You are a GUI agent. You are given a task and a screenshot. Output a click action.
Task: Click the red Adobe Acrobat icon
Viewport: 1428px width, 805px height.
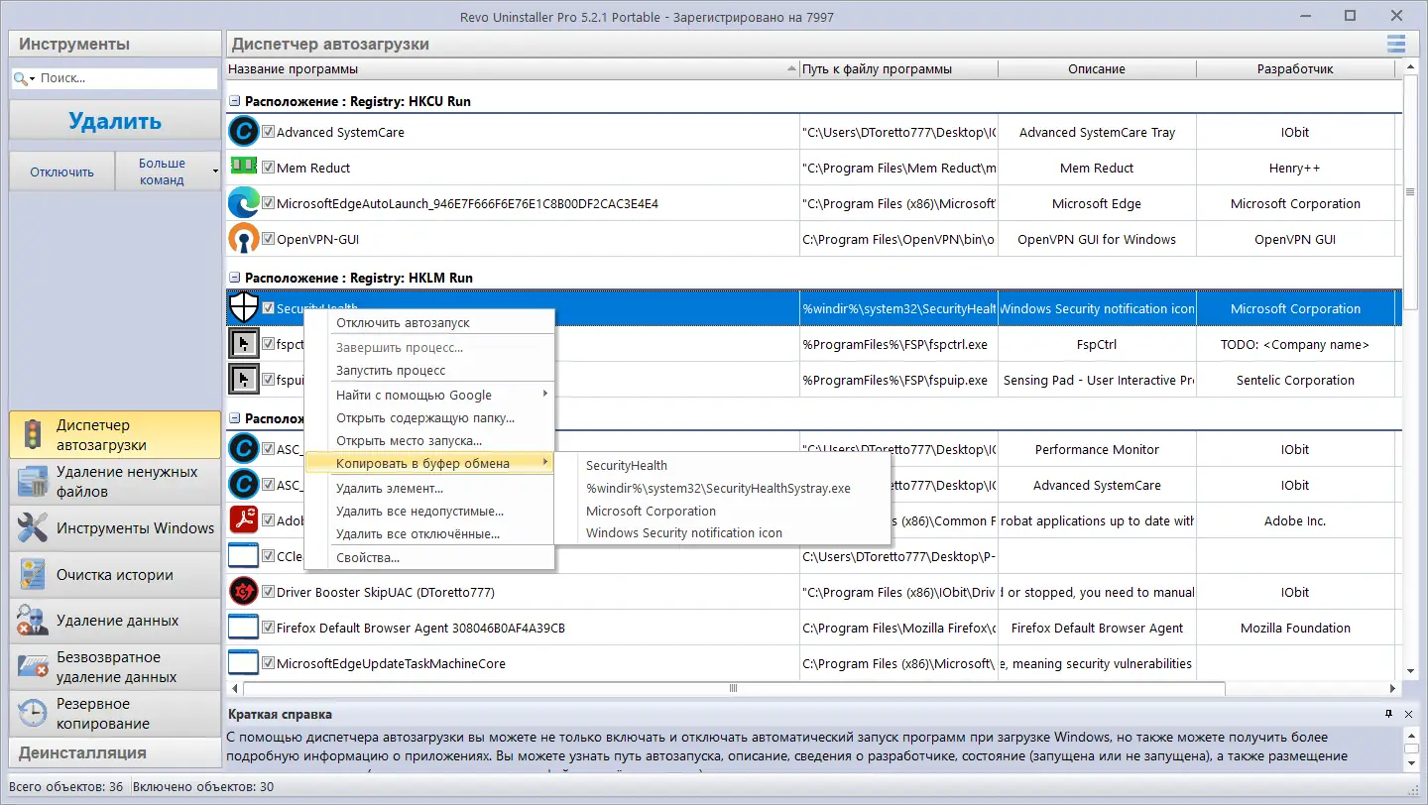point(243,520)
